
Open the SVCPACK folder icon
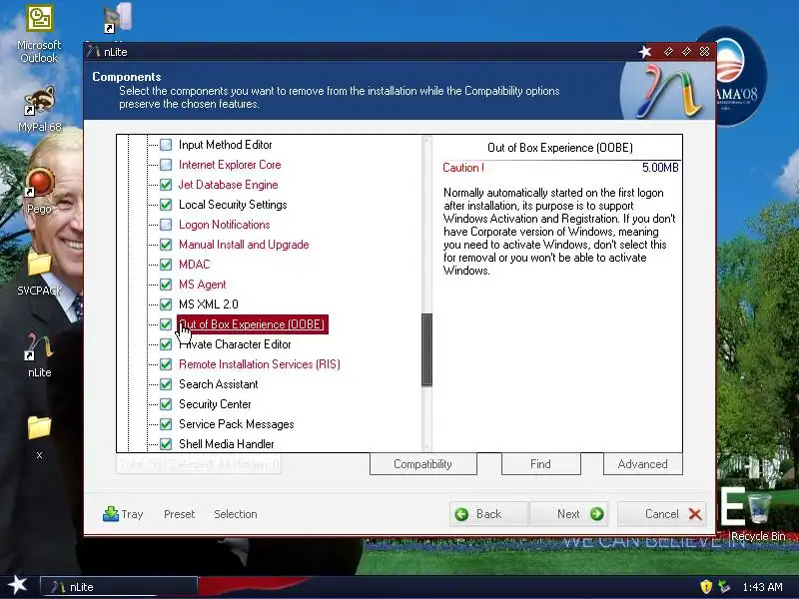(x=39, y=273)
